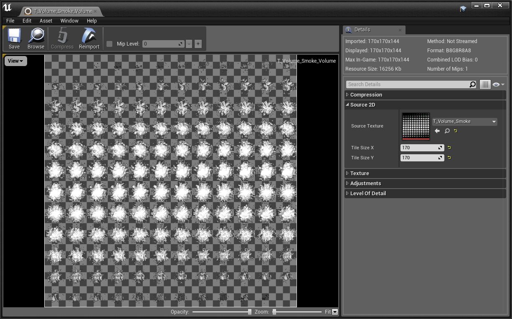Click the magnifier in the Search Details field
Image resolution: width=512 pixels, height=319 pixels.
pyautogui.click(x=472, y=84)
